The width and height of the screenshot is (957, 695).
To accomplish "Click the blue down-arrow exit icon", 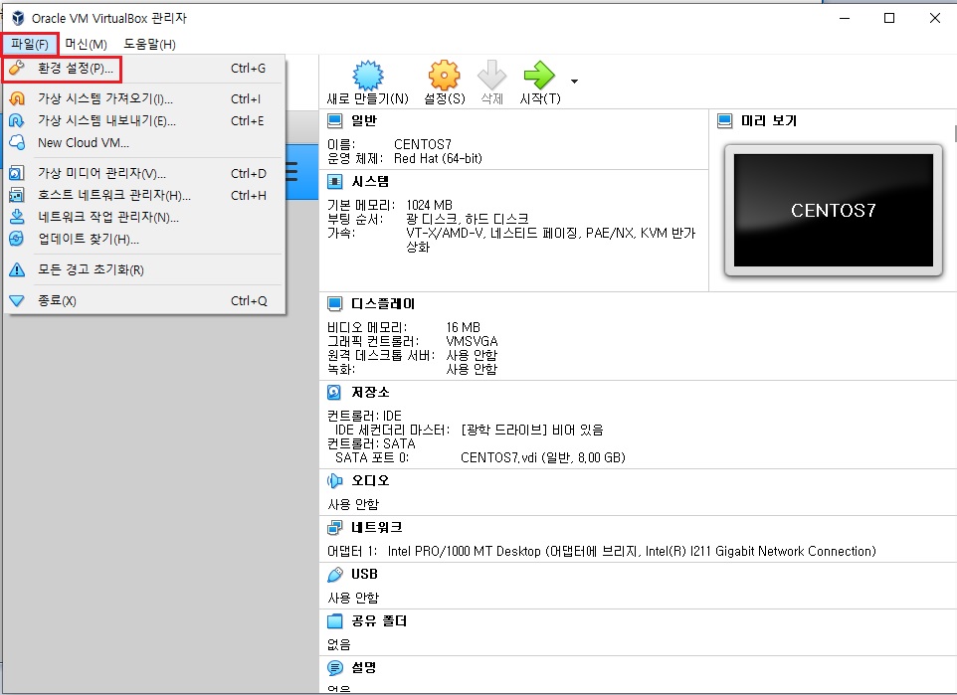I will click(17, 300).
